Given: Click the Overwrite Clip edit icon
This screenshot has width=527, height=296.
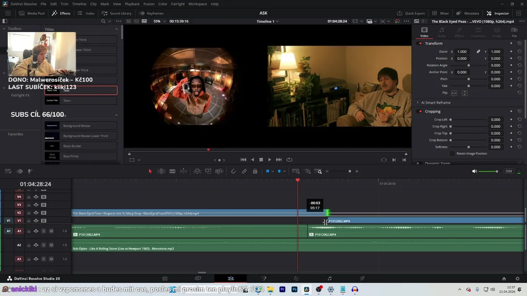Looking at the screenshot, I should pyautogui.click(x=208, y=171).
